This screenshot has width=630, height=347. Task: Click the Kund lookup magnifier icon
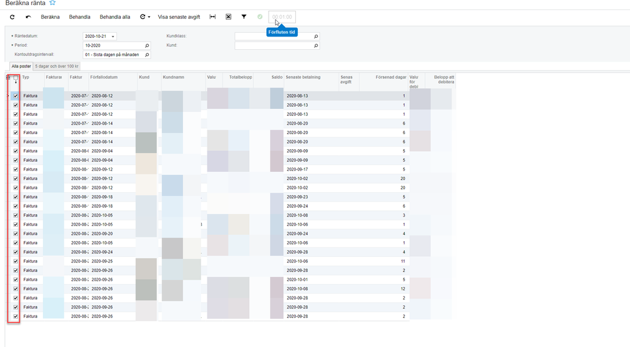point(316,46)
